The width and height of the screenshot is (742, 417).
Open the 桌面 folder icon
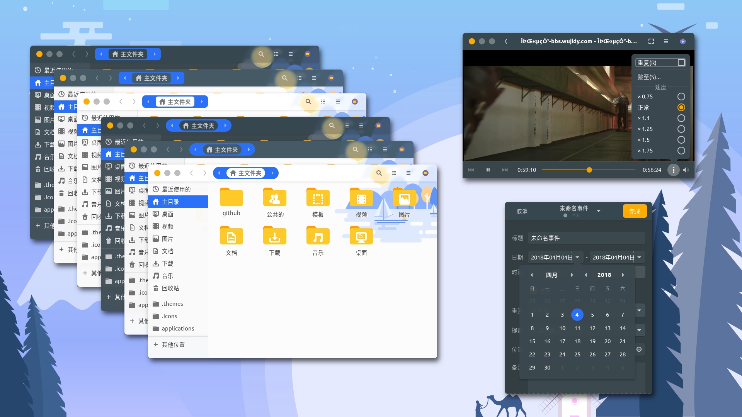click(x=361, y=236)
